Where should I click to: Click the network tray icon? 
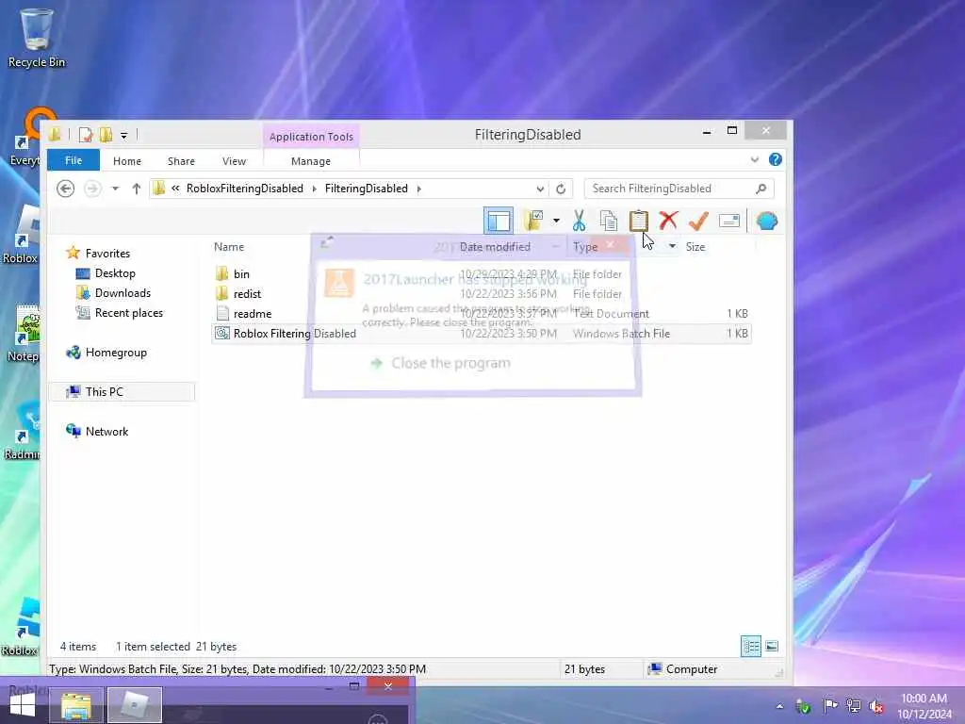(853, 705)
